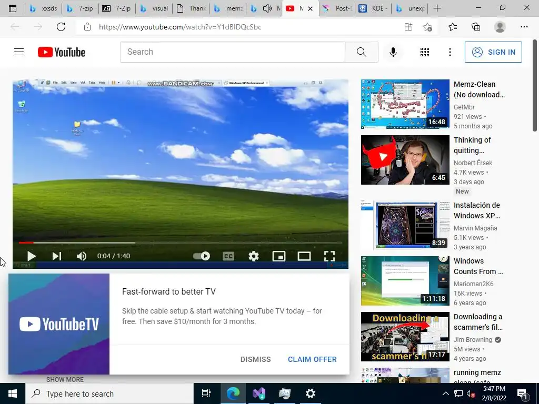Open the taskbar clock showing 5:47 PM
This screenshot has height=404, width=539.
[x=494, y=393]
